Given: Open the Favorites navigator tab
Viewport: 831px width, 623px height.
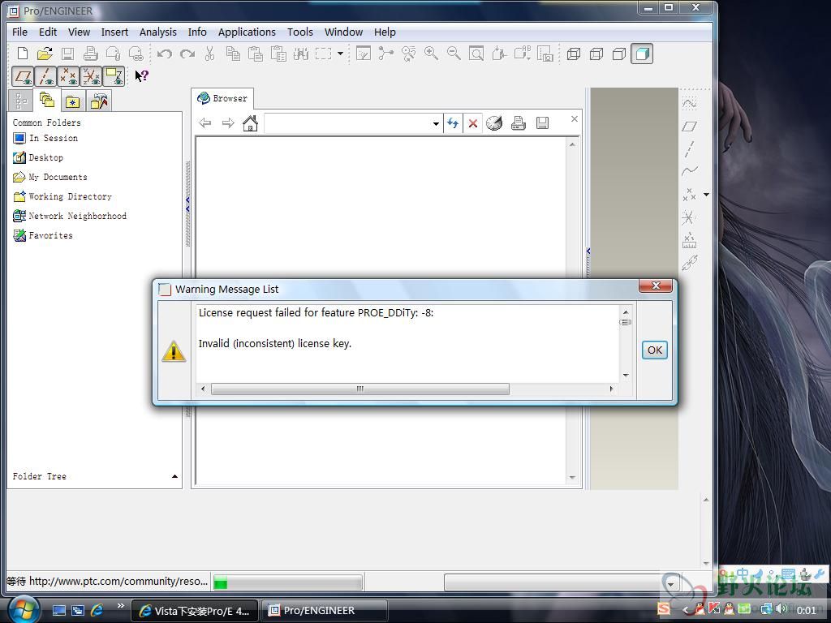Looking at the screenshot, I should (72, 101).
